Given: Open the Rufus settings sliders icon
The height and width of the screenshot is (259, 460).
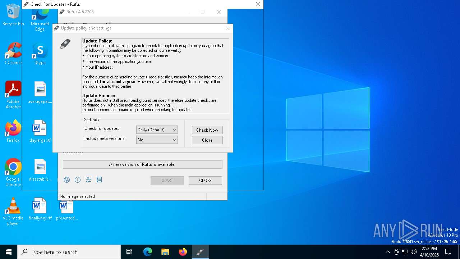Looking at the screenshot, I should pyautogui.click(x=88, y=180).
